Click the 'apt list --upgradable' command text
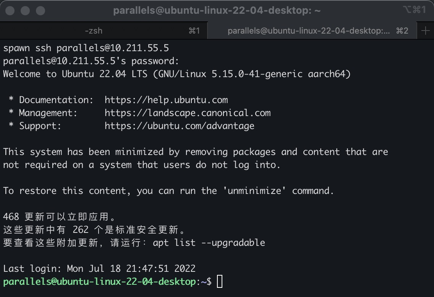Viewport: 434px width, 297px height. (x=209, y=243)
